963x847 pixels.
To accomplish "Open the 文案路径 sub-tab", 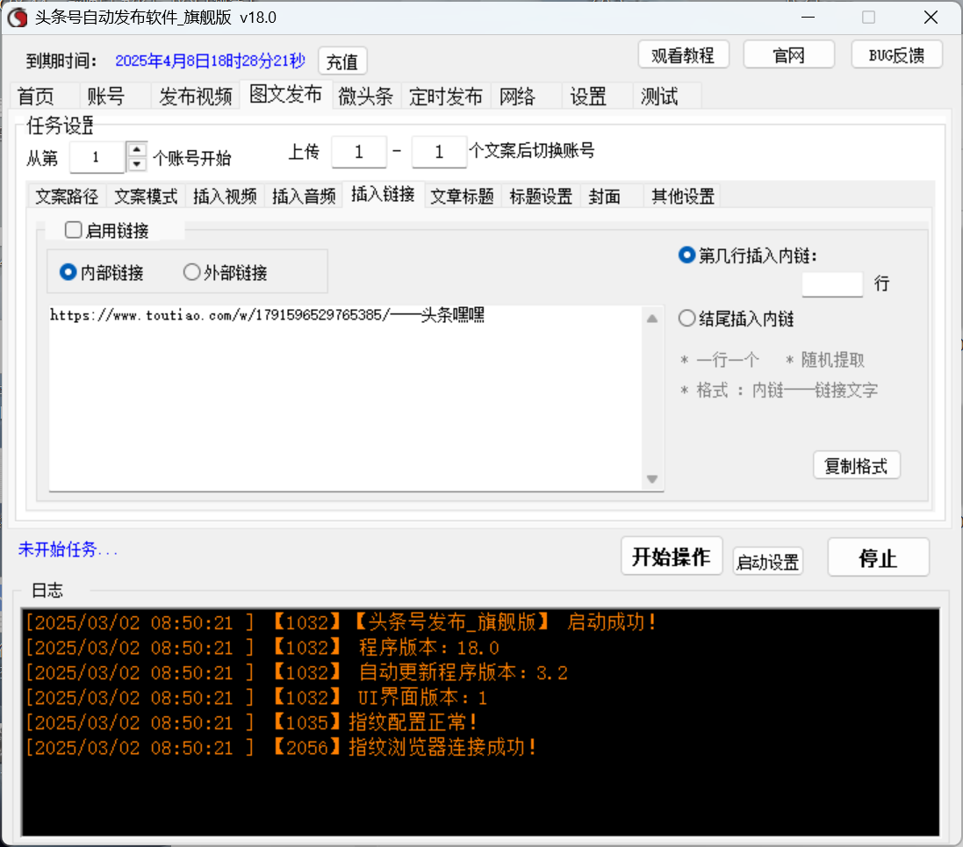I will coord(67,197).
